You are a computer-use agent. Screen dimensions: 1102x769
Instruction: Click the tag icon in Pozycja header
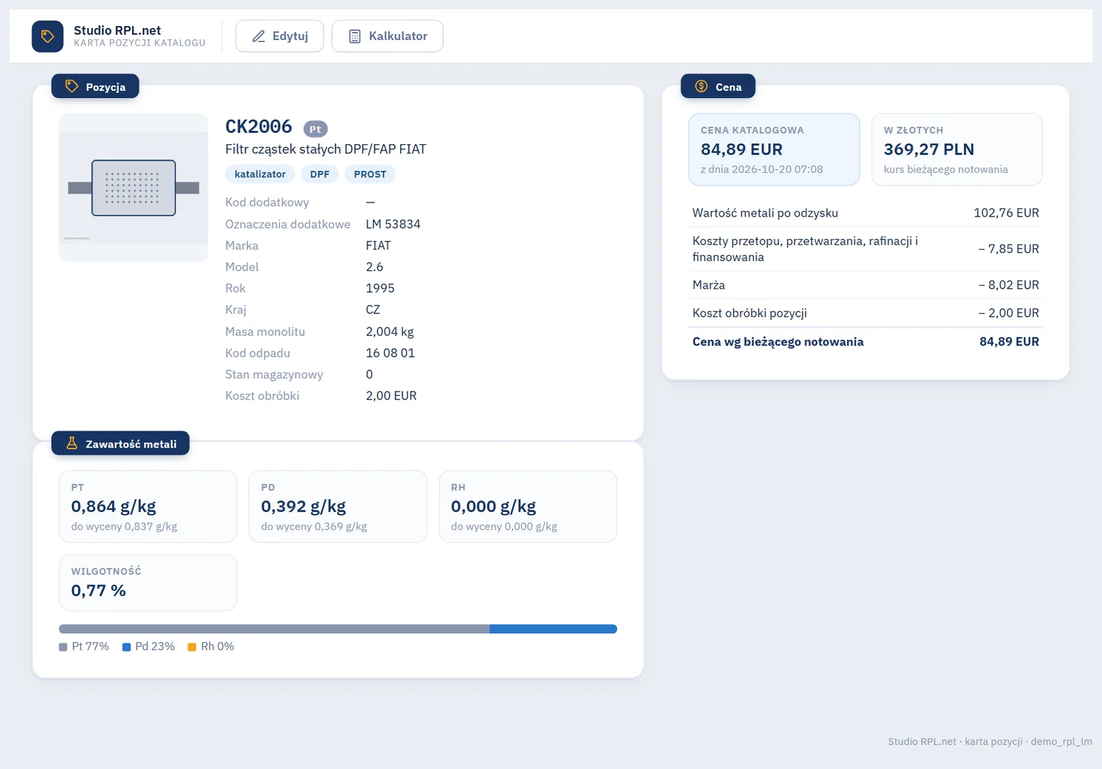point(71,86)
